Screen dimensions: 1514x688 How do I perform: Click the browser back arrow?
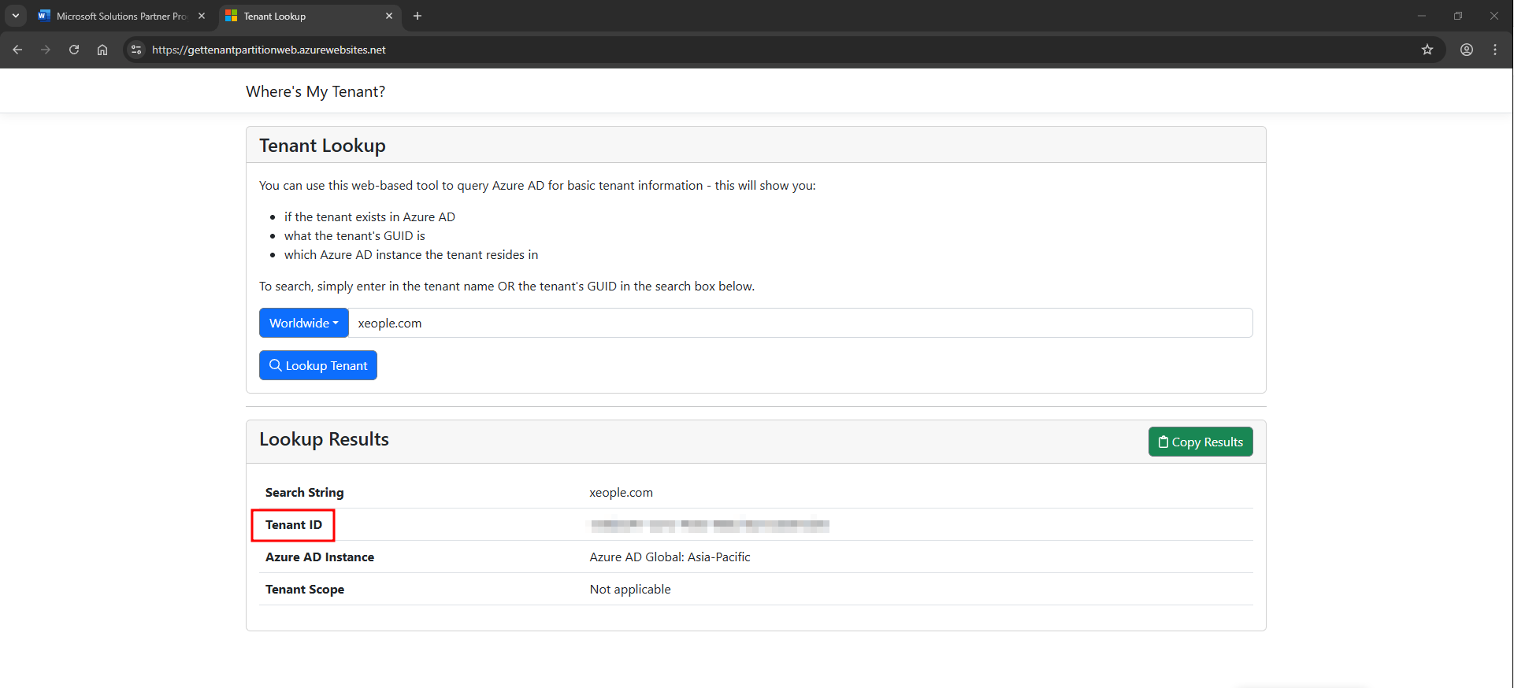point(17,50)
